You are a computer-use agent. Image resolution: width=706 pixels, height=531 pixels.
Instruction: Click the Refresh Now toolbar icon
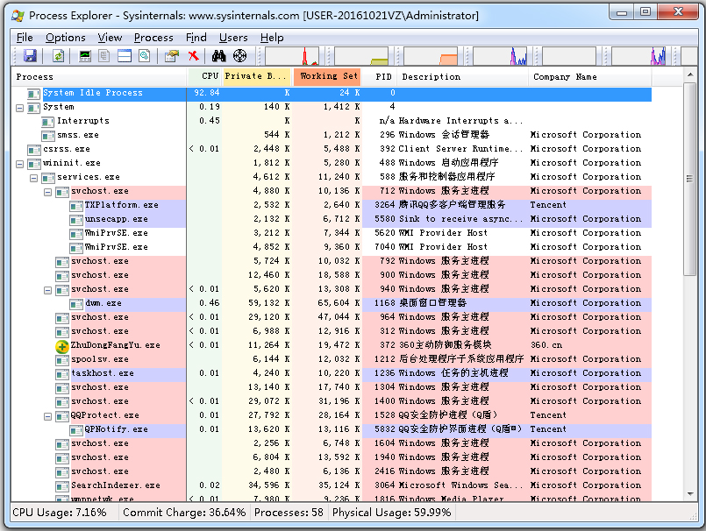(58, 56)
